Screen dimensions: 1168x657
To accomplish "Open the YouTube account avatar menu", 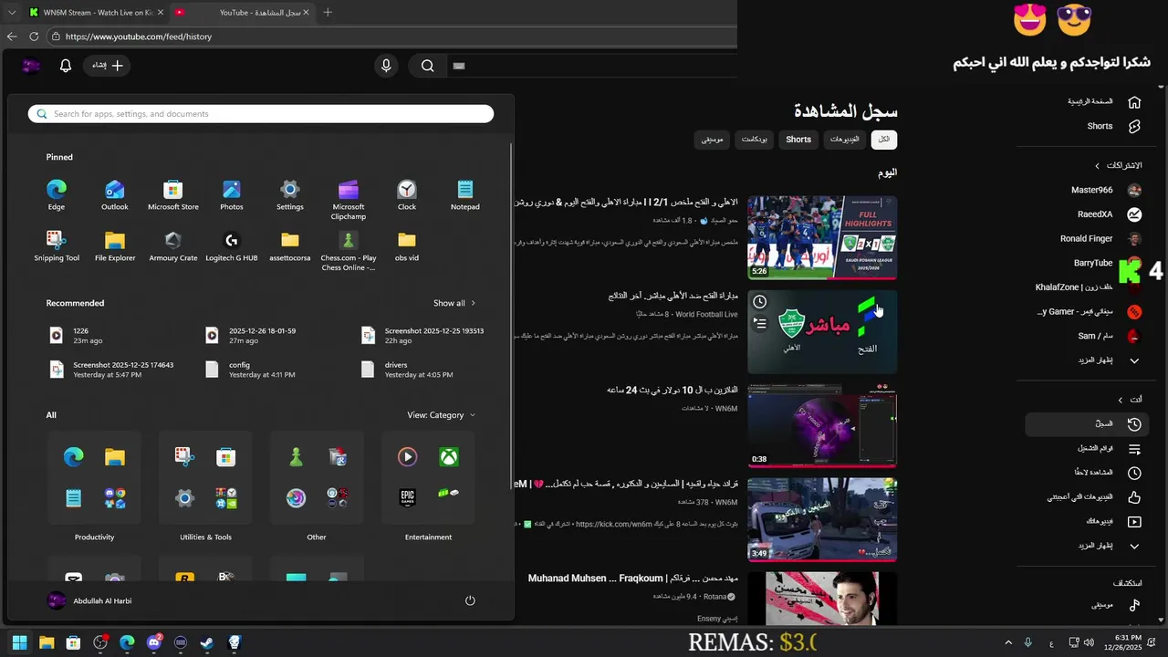I will (x=31, y=66).
